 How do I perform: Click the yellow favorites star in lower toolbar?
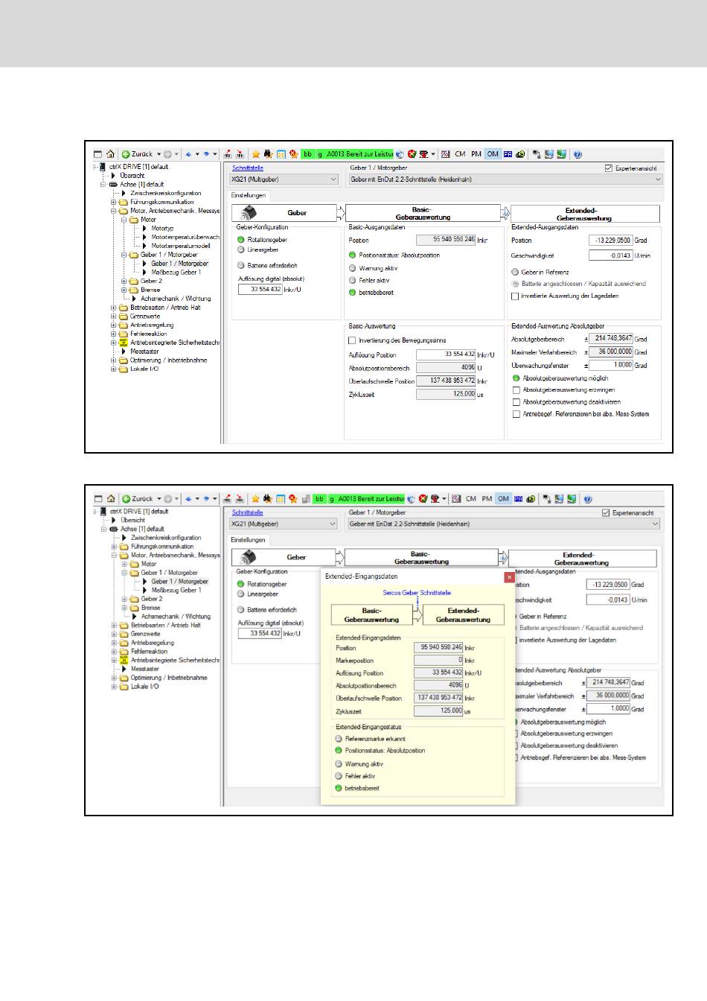point(255,499)
